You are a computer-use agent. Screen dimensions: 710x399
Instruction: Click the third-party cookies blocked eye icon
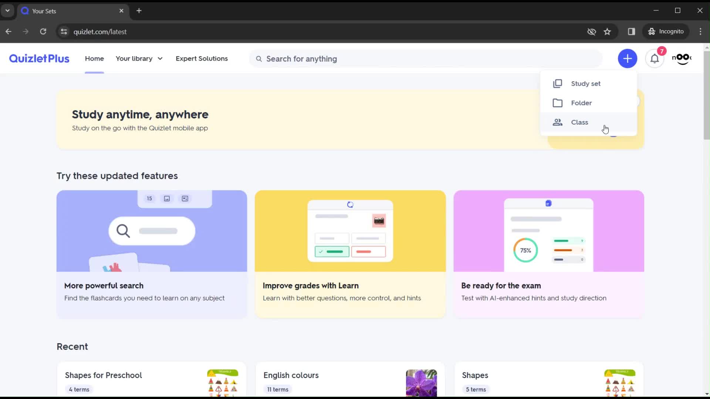tap(591, 31)
